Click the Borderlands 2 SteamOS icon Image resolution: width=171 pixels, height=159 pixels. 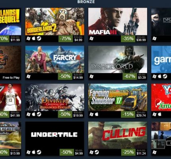[x=39, y=39]
